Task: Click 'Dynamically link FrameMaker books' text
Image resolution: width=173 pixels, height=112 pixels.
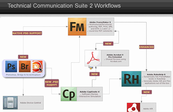Action: (157, 78)
